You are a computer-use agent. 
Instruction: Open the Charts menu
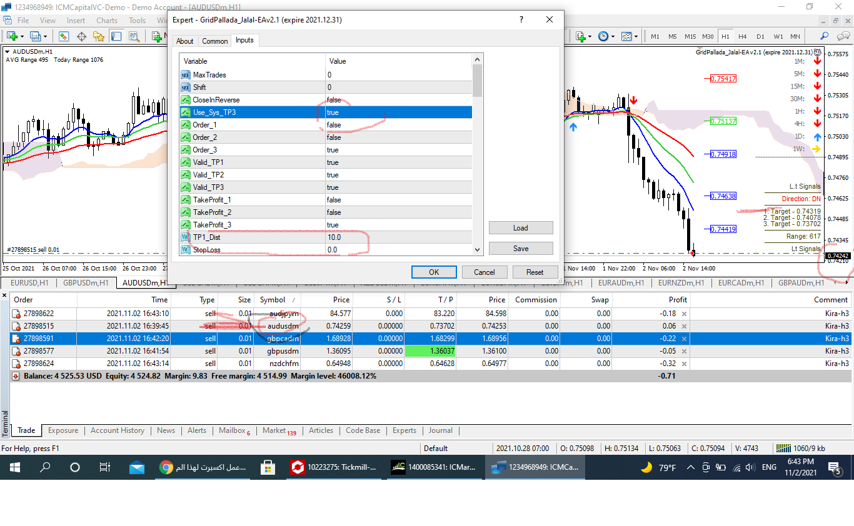click(107, 20)
